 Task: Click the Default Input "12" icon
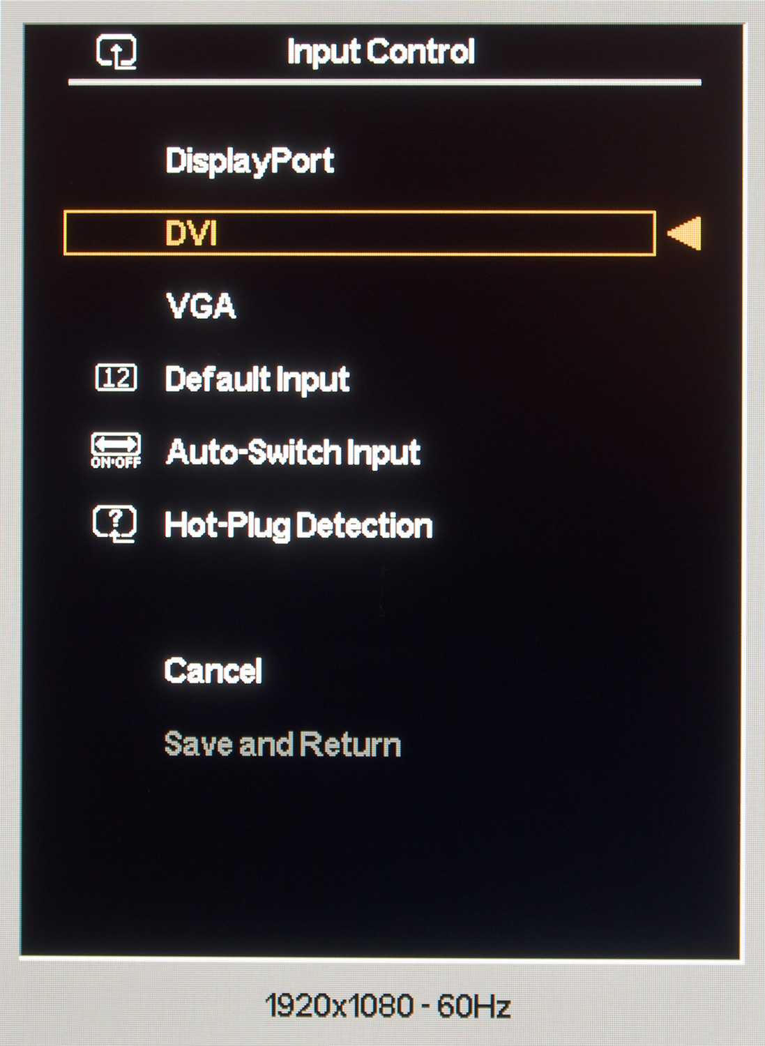[116, 378]
